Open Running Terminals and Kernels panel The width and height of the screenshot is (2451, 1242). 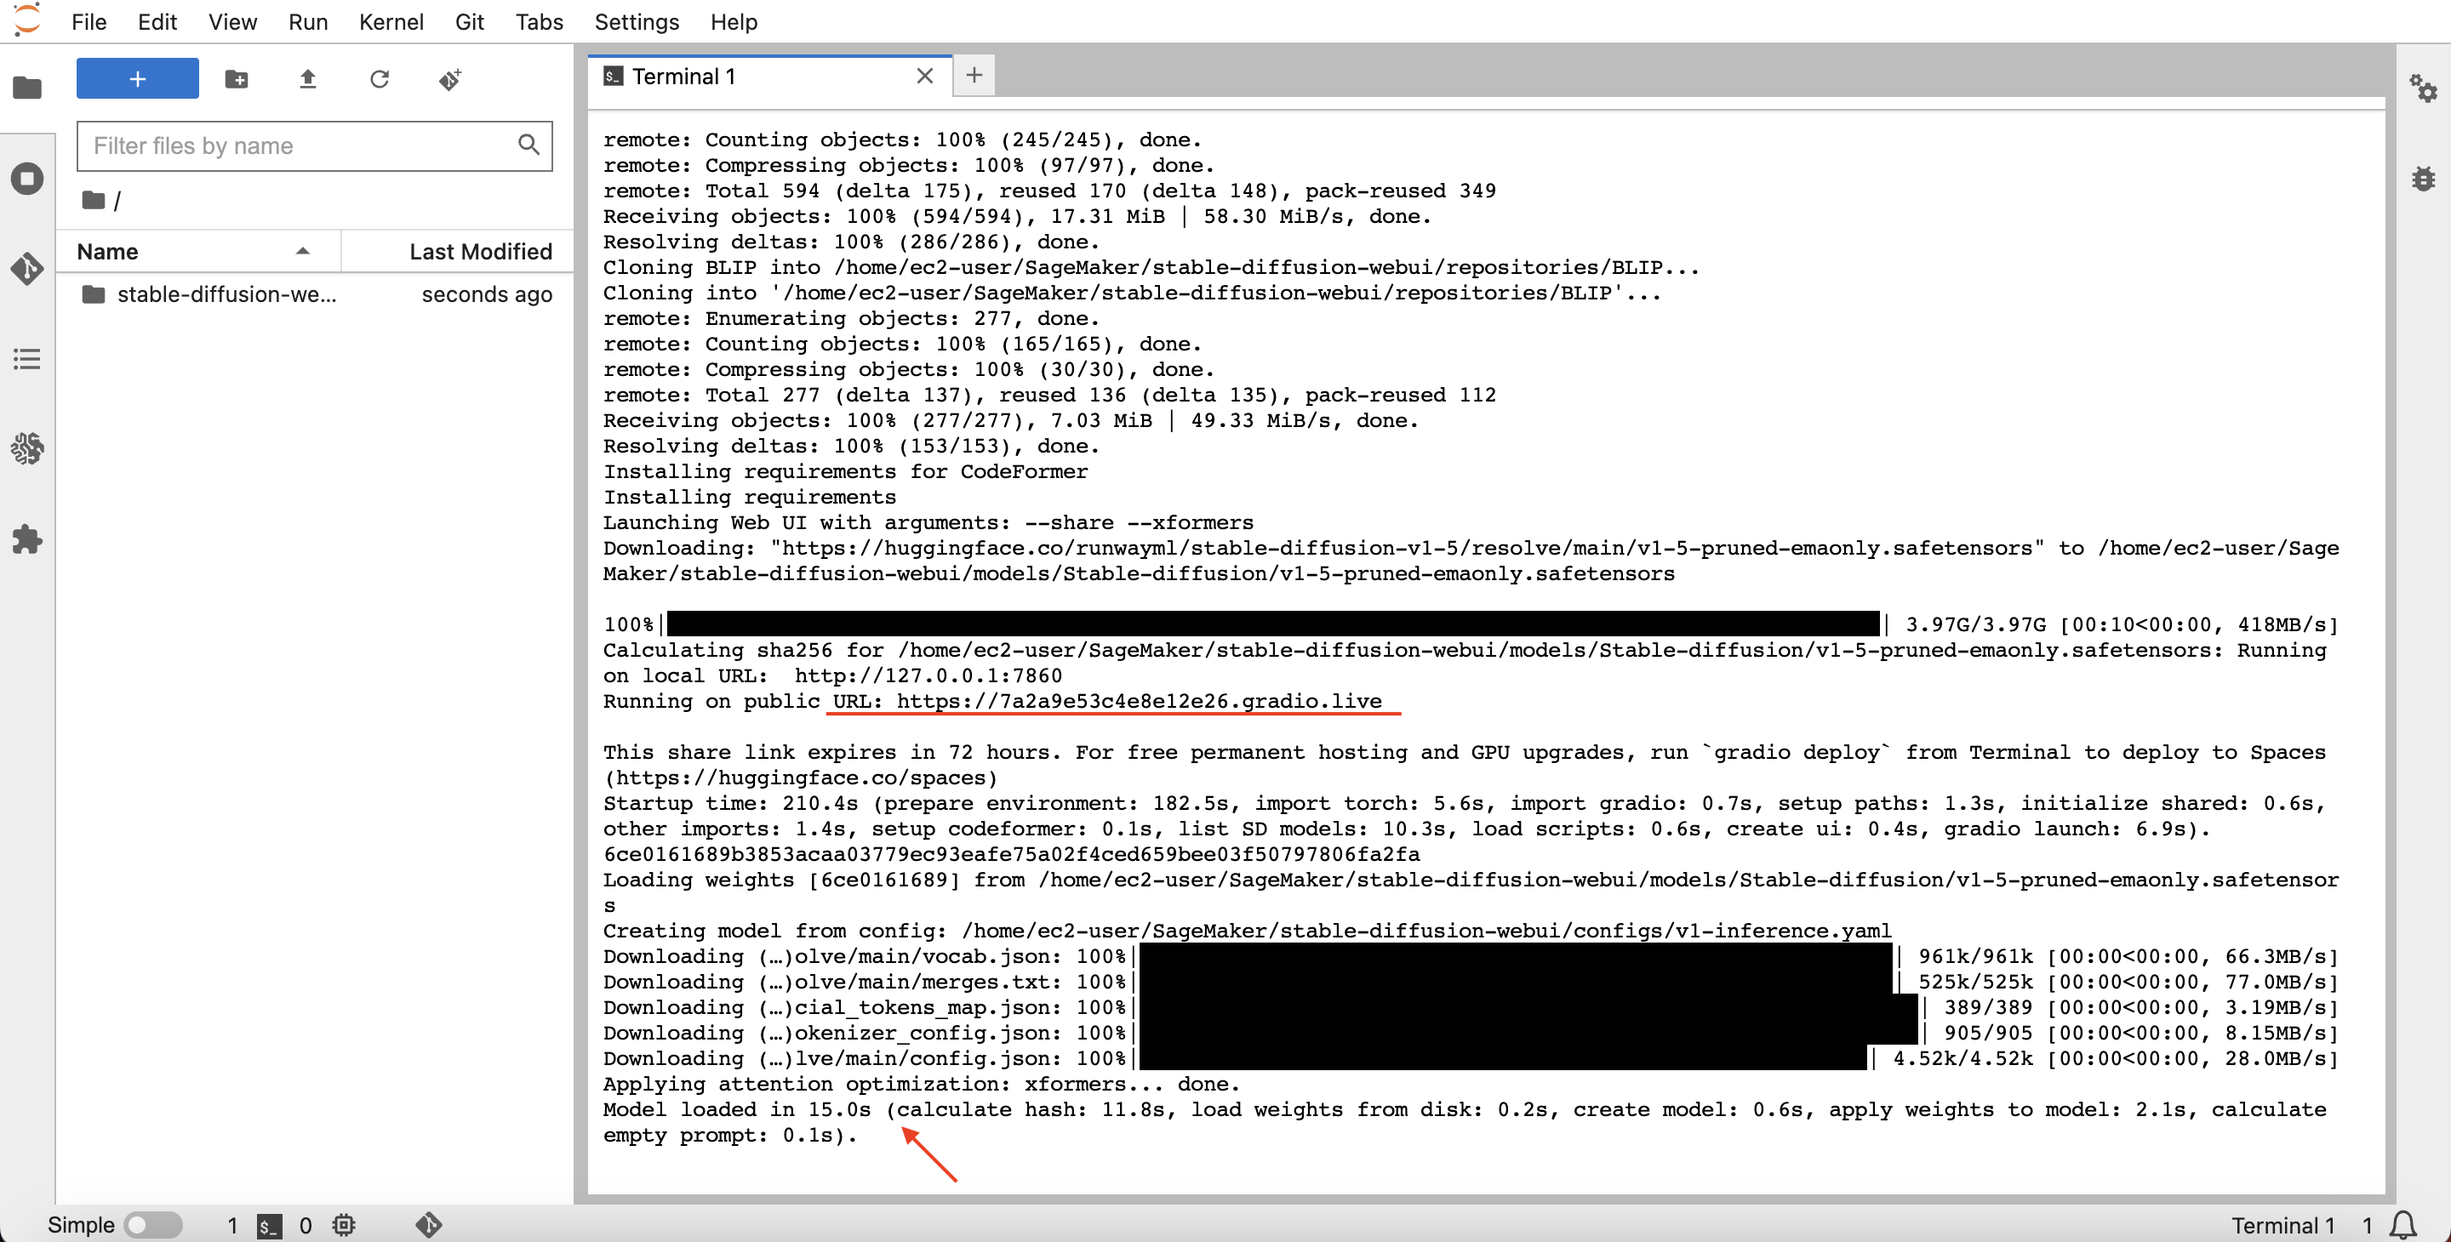26,178
